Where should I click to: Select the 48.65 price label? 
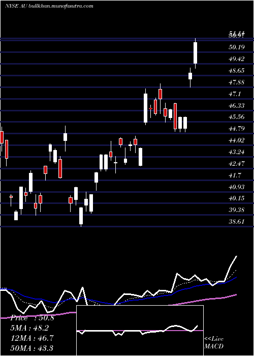tap(237, 71)
